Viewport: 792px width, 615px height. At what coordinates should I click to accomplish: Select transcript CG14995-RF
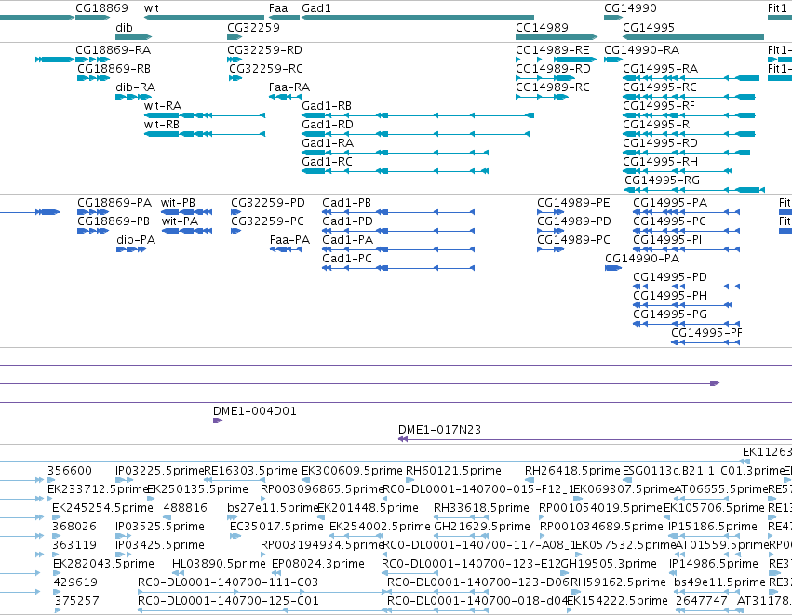click(x=689, y=115)
